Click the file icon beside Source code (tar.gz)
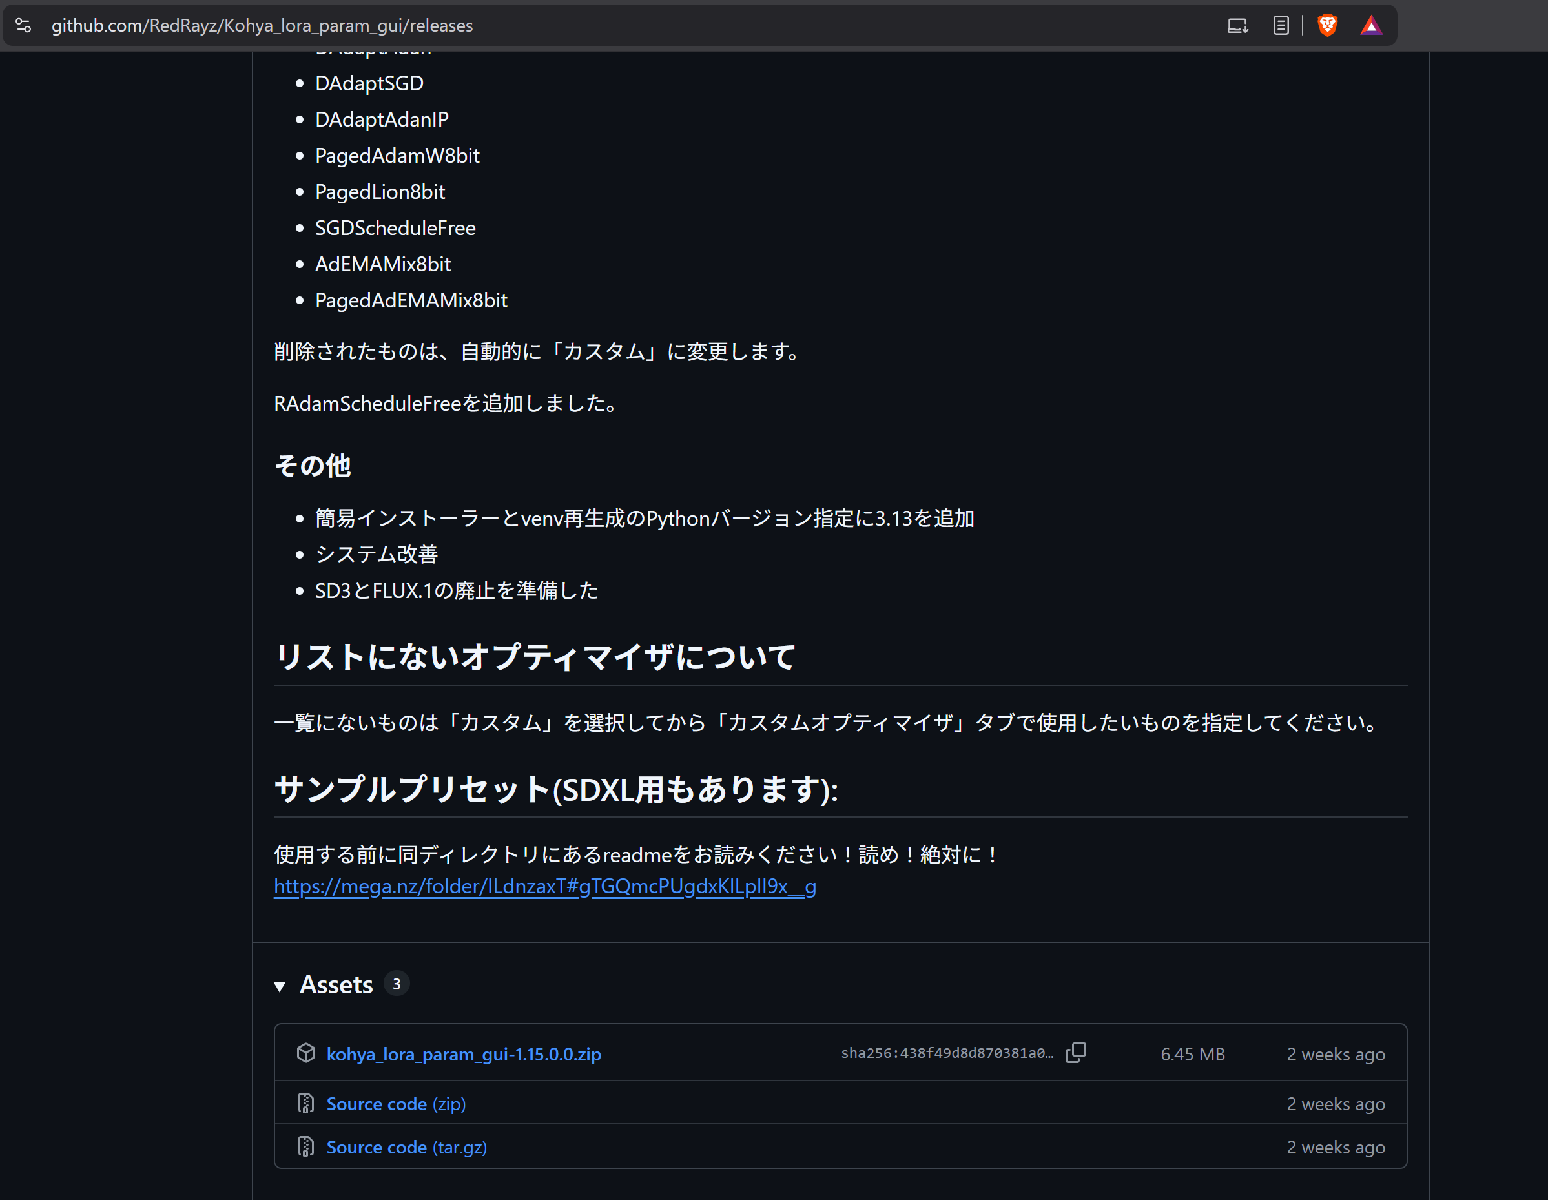This screenshot has width=1548, height=1200. tap(305, 1147)
